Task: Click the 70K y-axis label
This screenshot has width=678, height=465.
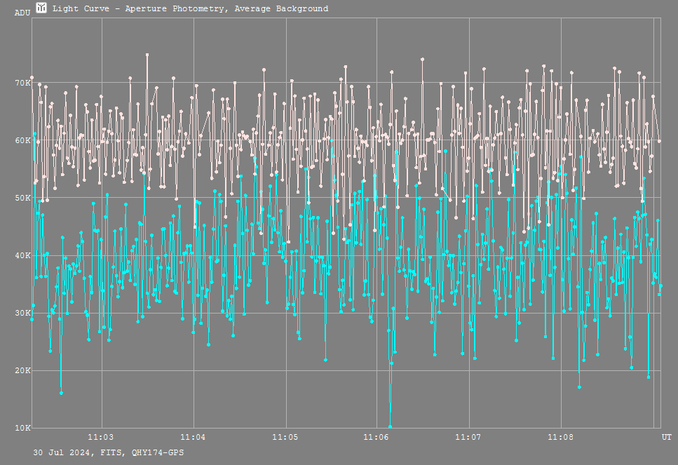Action: click(23, 83)
